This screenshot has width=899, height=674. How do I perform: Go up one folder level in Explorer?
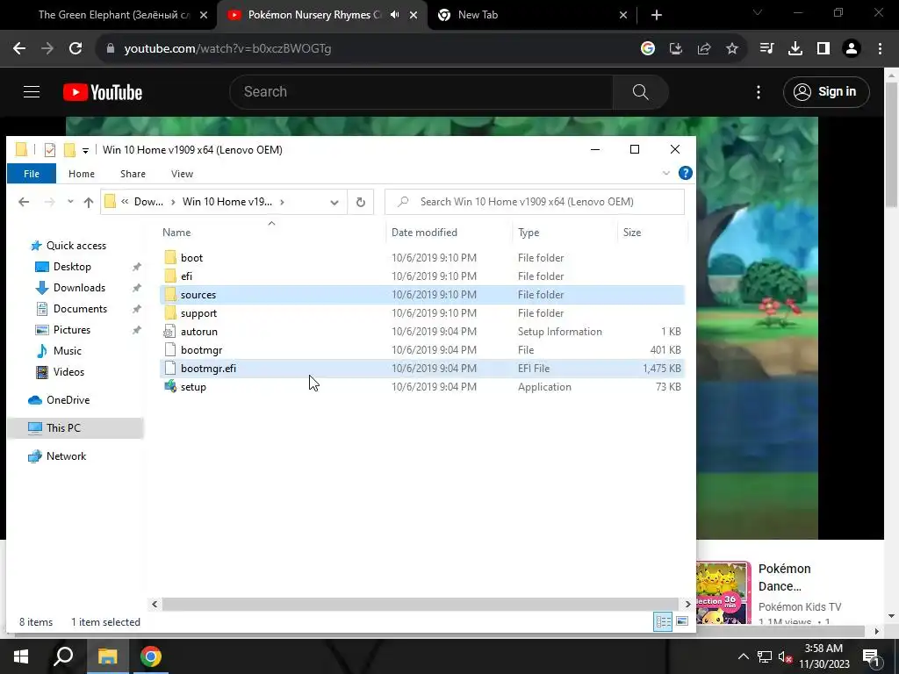coord(89,202)
